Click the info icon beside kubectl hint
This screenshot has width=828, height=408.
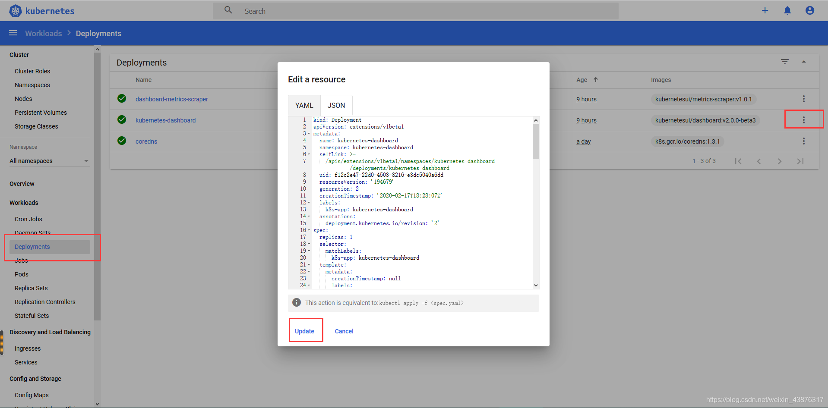point(297,302)
